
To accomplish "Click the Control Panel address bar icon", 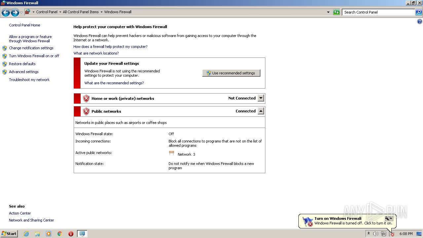I will [x=27, y=12].
